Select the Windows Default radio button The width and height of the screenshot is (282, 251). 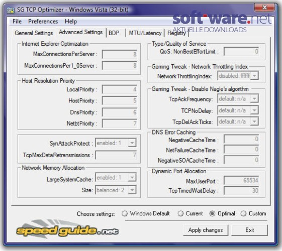coord(125,213)
